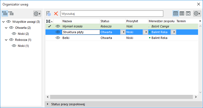Open left panel gear settings menu

tap(37, 13)
